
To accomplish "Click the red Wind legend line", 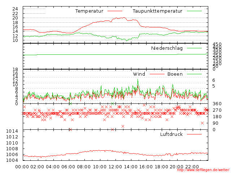I will pyautogui.click(x=157, y=74).
